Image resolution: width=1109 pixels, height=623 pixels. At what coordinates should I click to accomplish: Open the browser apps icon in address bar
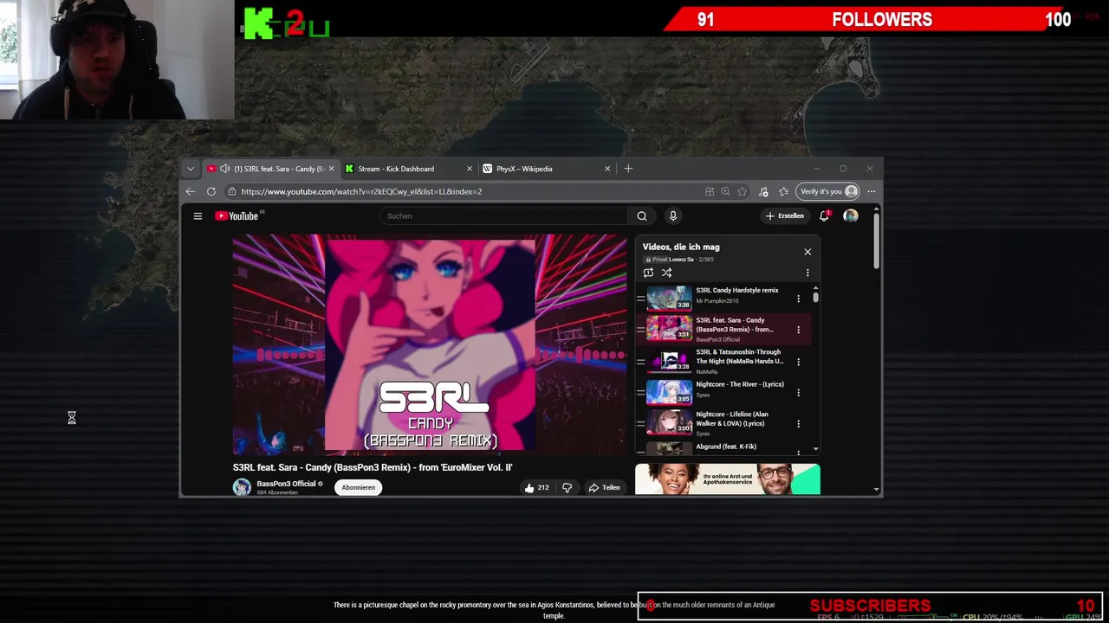[710, 191]
